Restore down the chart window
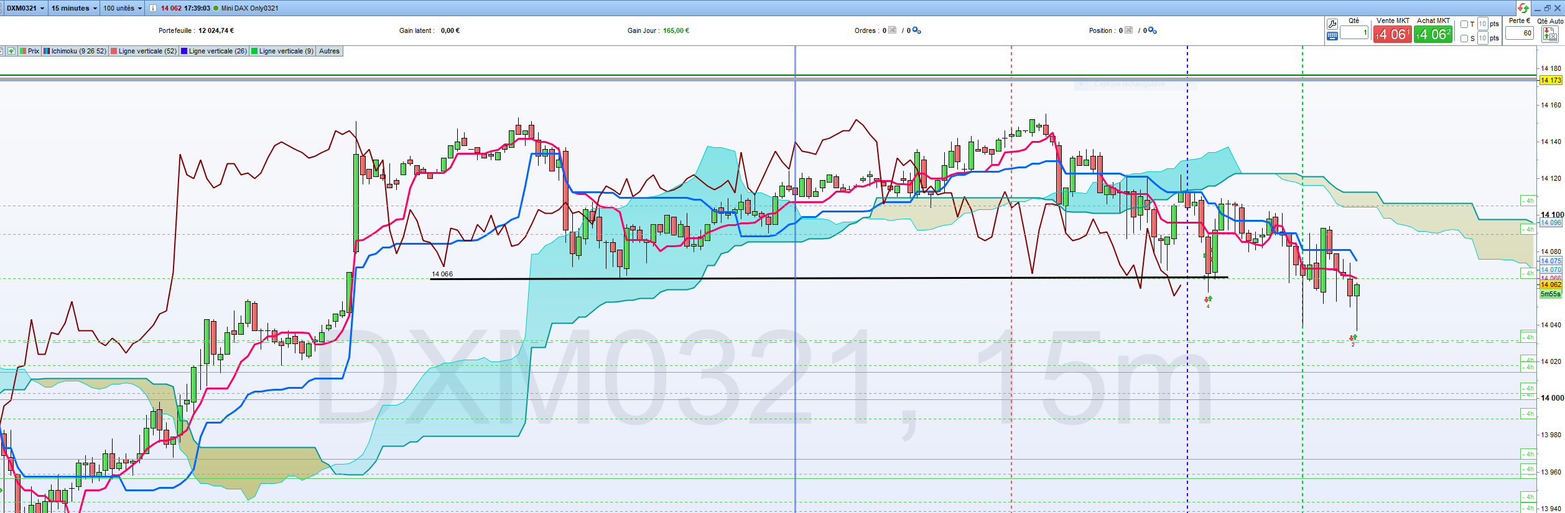The image size is (1565, 513). pos(1548,8)
